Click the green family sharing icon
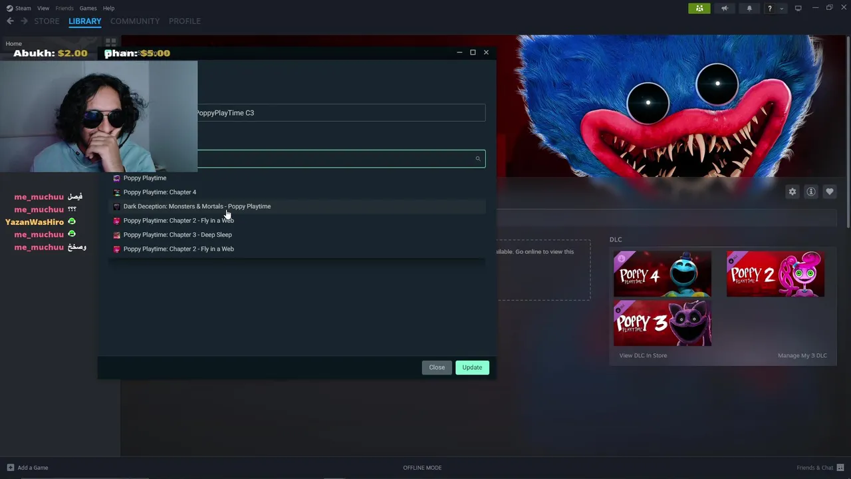851x479 pixels. coord(699,8)
